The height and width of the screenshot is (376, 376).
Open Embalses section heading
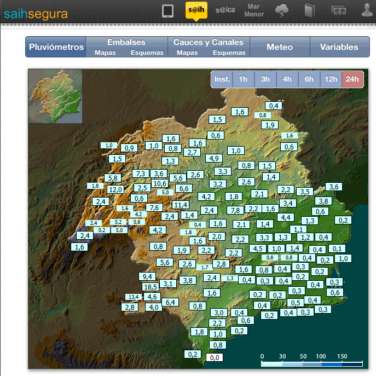(126, 42)
